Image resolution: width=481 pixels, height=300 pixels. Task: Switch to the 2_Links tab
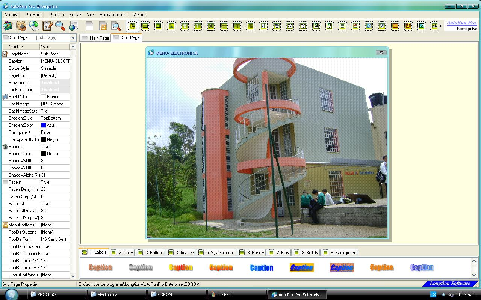click(121, 252)
